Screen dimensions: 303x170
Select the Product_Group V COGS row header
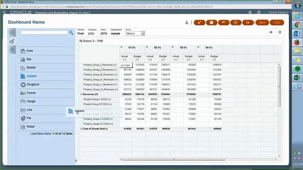click(x=98, y=119)
